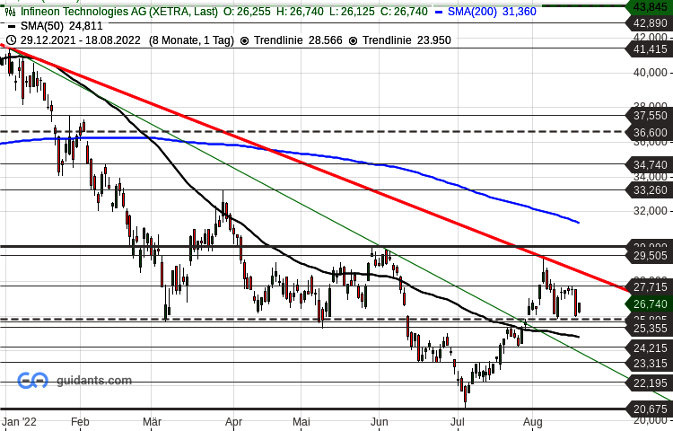
Task: Click the 36,600 dashed level tag
Action: (650, 132)
